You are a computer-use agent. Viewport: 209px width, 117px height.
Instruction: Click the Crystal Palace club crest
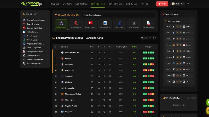coord(62,106)
